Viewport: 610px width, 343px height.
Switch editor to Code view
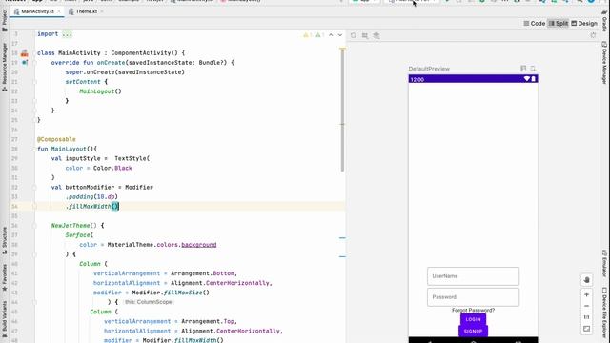click(534, 23)
